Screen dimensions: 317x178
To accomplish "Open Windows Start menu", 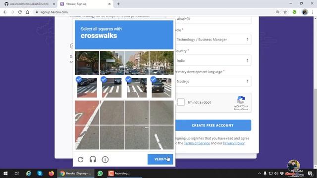I will 5,173.
